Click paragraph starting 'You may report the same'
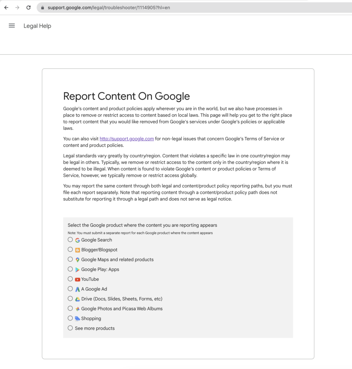Screen dimensions: 352x369 tap(178, 192)
